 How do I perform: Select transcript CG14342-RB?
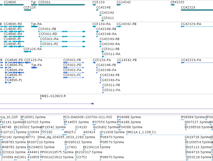point(119,27)
